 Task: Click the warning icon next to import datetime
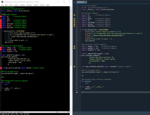point(74,26)
